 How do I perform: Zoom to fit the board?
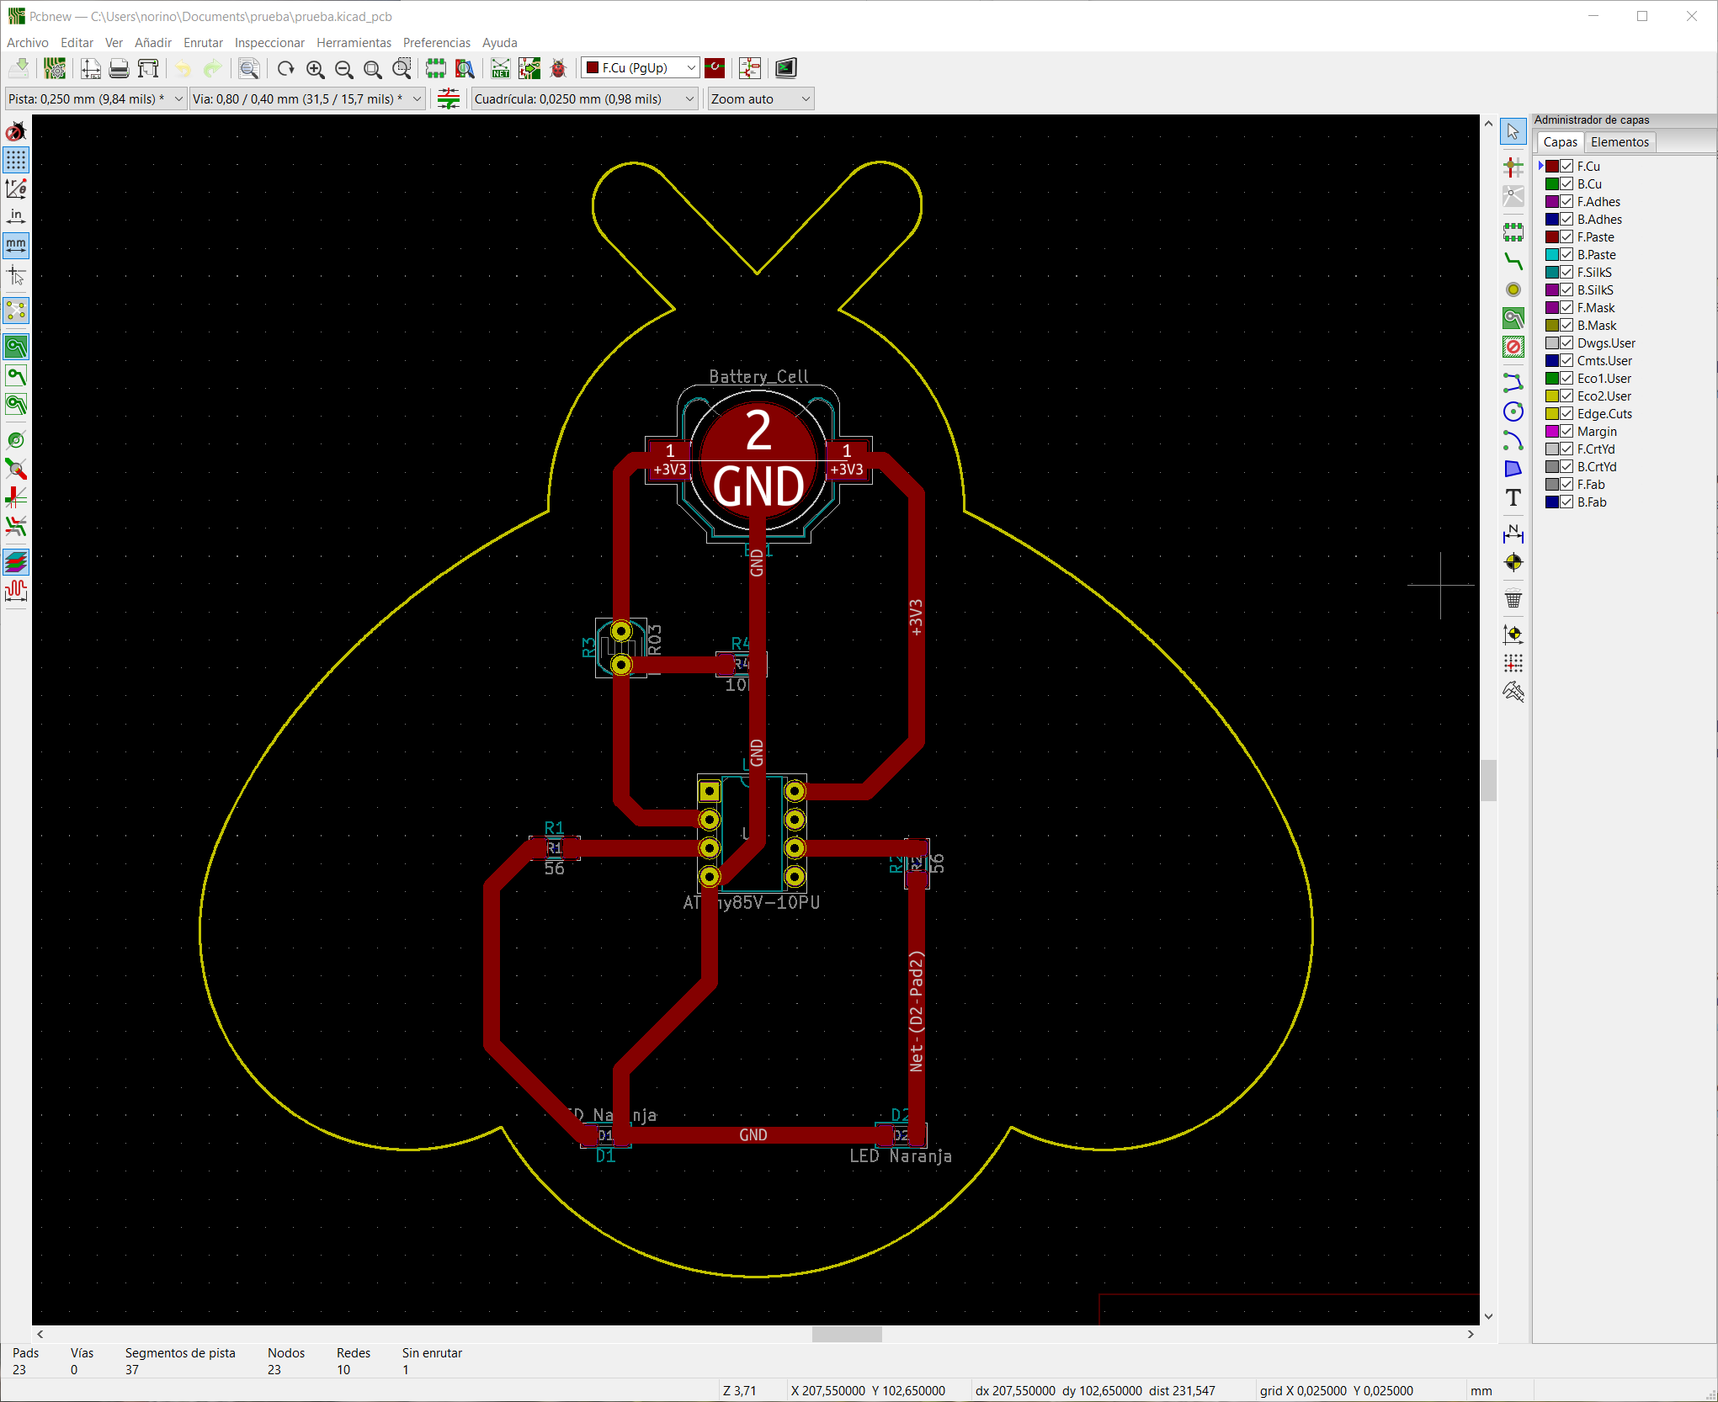coord(373,69)
